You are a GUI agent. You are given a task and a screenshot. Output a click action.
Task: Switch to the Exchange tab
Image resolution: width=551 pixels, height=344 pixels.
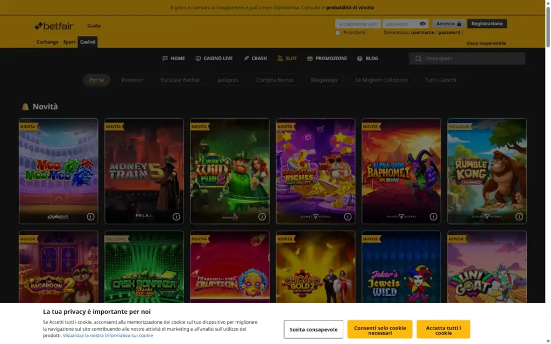tap(48, 42)
